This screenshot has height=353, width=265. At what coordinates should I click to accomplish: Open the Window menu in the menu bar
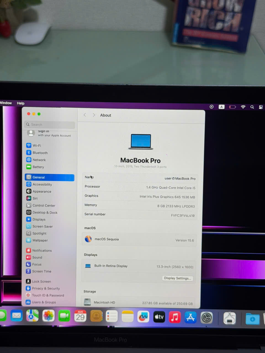(x=6, y=103)
